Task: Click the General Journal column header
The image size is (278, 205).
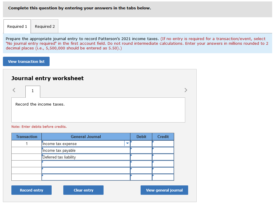Action: [86, 137]
